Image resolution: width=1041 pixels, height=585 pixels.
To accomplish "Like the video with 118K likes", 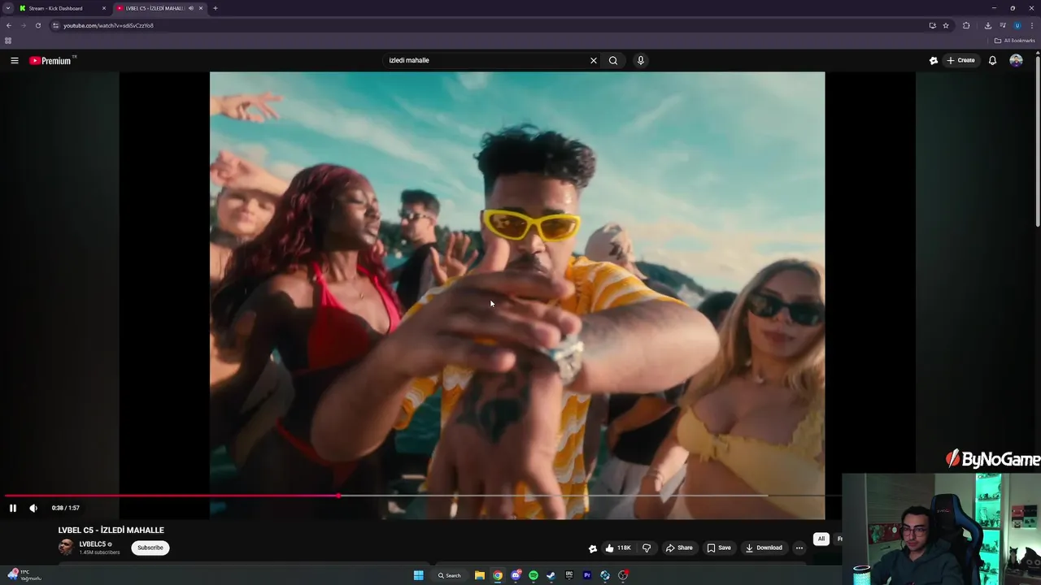I will pyautogui.click(x=618, y=548).
